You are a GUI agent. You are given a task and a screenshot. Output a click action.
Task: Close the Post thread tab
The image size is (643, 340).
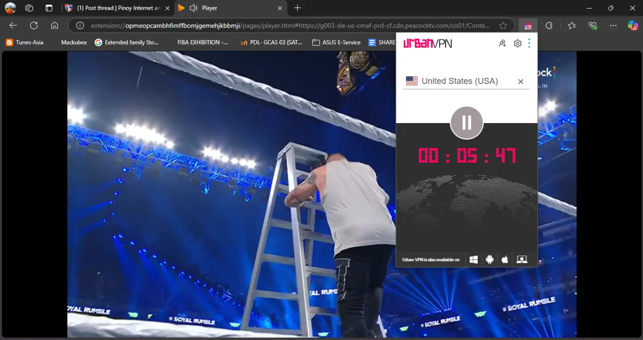pyautogui.click(x=167, y=8)
